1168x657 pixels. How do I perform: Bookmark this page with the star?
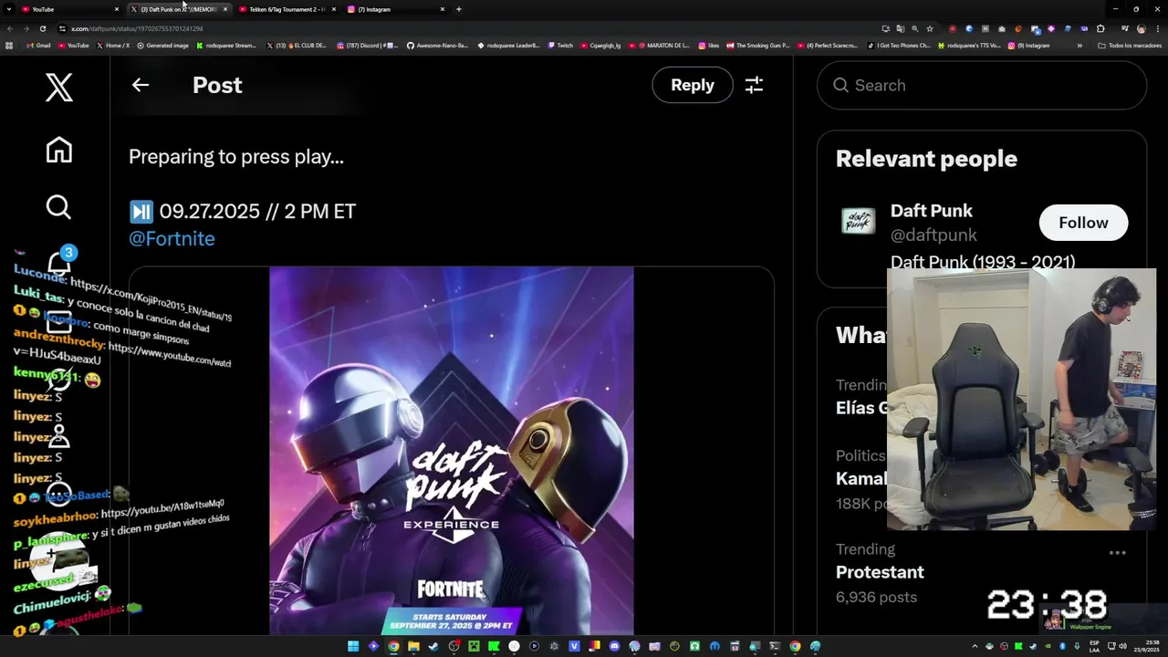pyautogui.click(x=930, y=28)
